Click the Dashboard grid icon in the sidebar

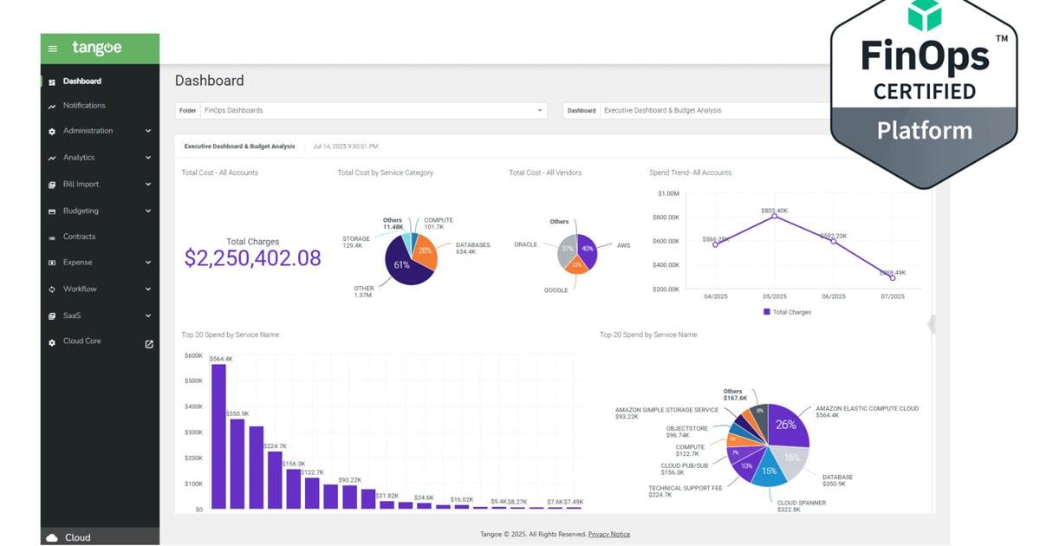coord(52,81)
